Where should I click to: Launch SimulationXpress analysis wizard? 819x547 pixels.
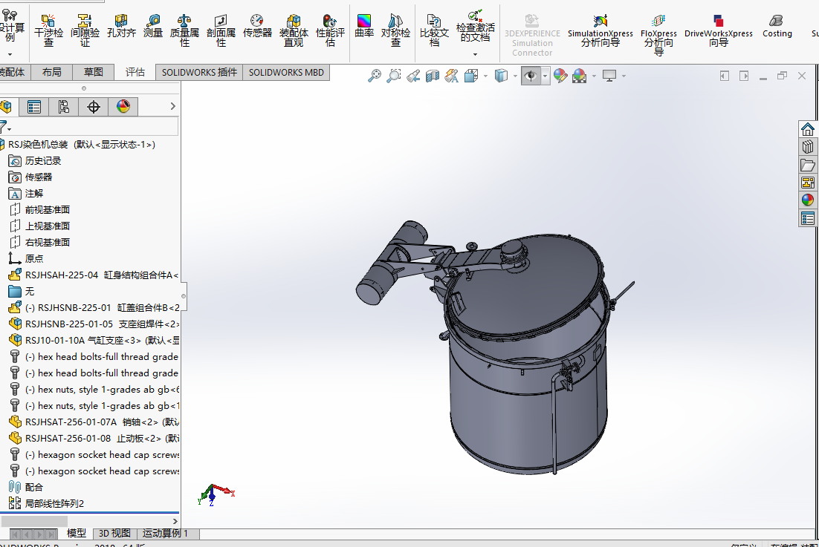click(x=601, y=31)
